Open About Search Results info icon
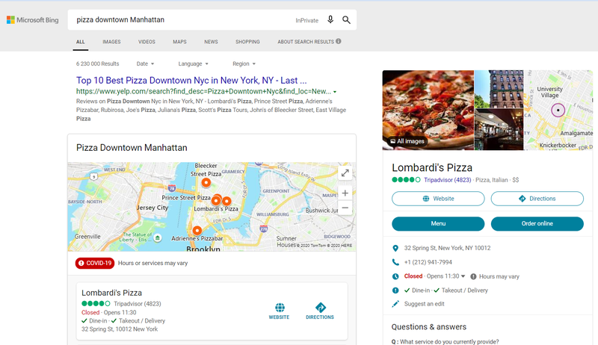This screenshot has height=345, width=598. (x=339, y=41)
